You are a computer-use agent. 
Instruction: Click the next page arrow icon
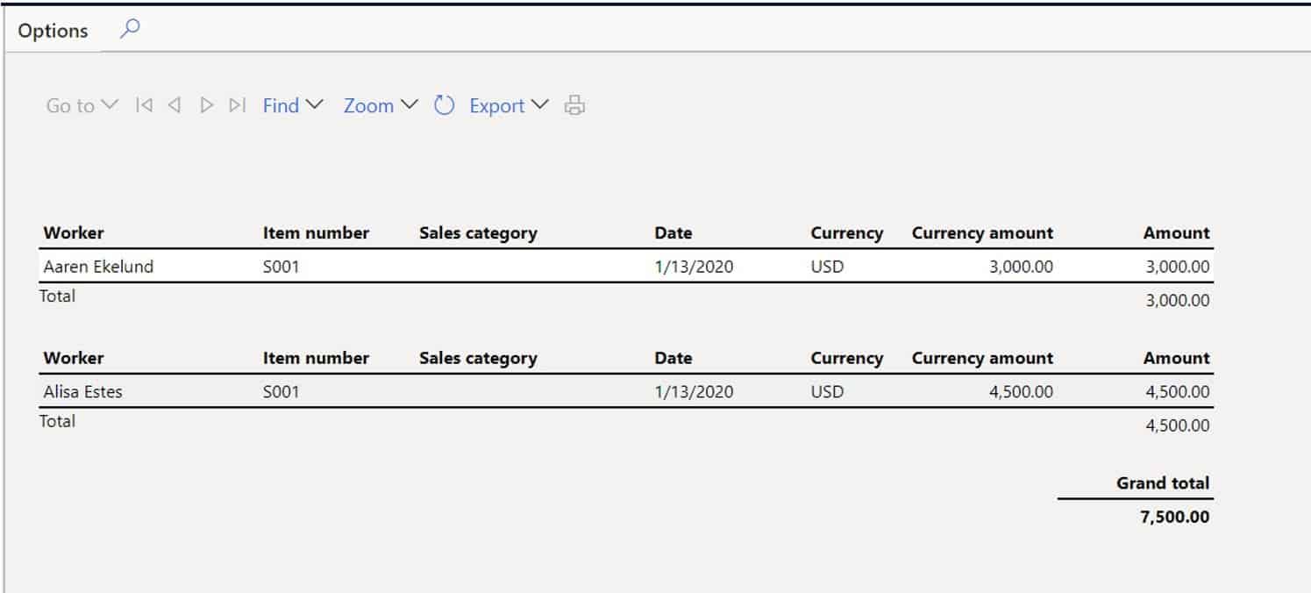click(x=206, y=105)
